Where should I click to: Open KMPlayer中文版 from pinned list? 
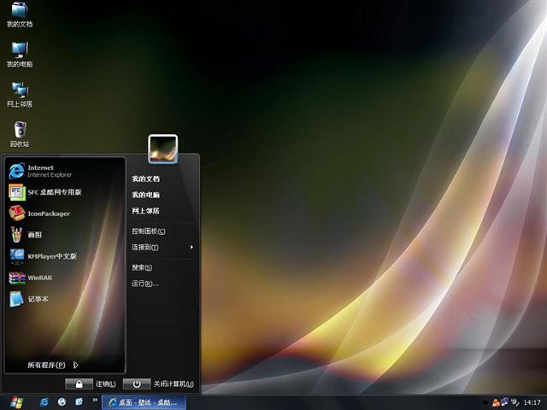(x=50, y=256)
